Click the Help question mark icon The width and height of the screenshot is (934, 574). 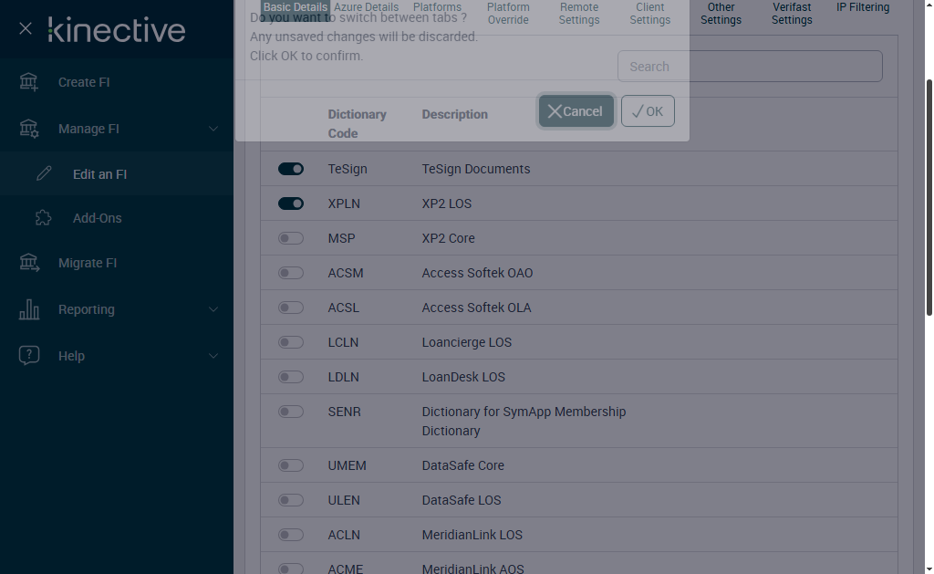[x=28, y=356]
